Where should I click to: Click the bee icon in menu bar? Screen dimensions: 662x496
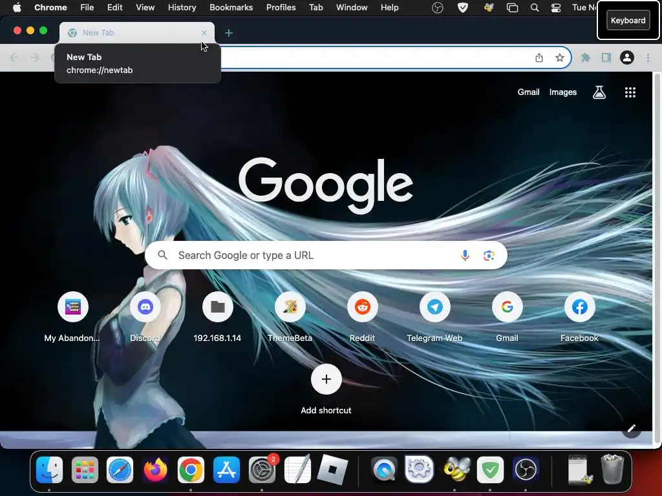tap(489, 8)
